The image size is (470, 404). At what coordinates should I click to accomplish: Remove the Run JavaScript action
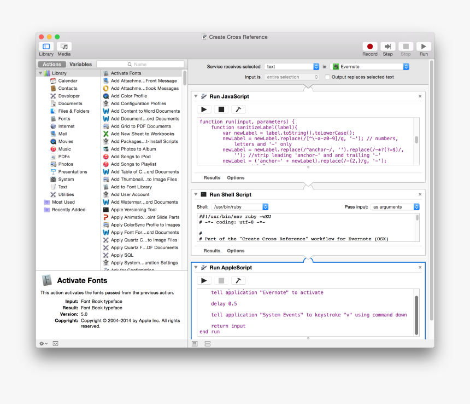(x=420, y=96)
